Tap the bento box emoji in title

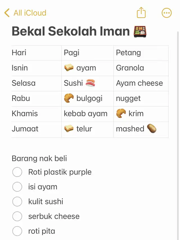140,32
